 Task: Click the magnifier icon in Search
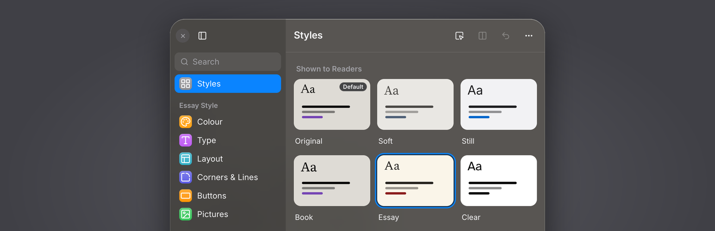[184, 61]
